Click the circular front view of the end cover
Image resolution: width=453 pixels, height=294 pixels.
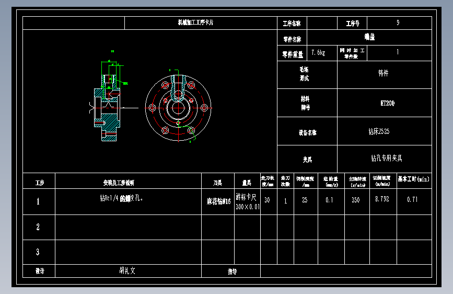click(178, 108)
